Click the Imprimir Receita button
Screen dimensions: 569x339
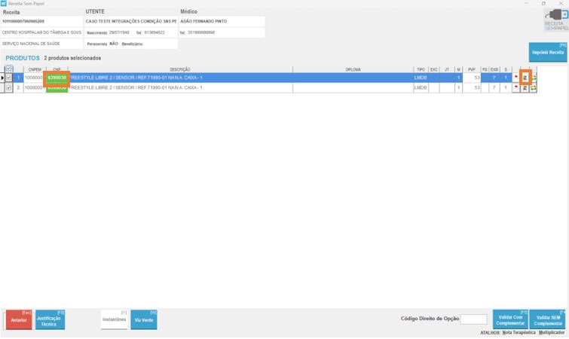(x=548, y=52)
